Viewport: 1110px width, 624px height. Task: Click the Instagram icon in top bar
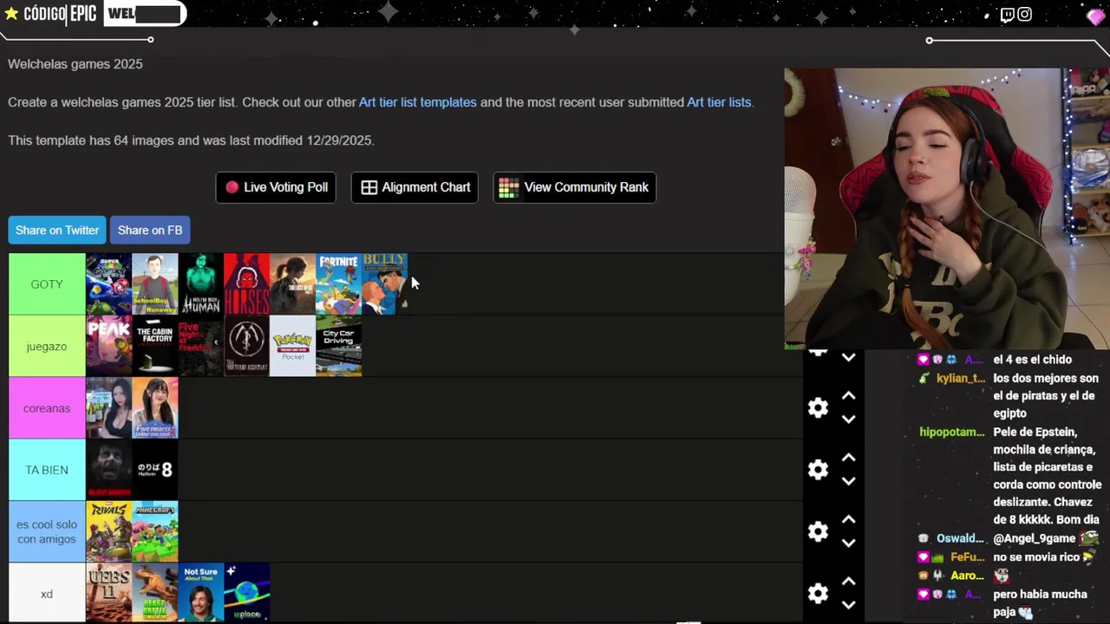pos(1025,15)
